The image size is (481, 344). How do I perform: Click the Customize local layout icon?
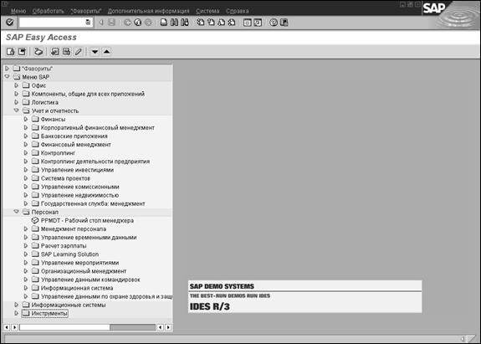284,23
